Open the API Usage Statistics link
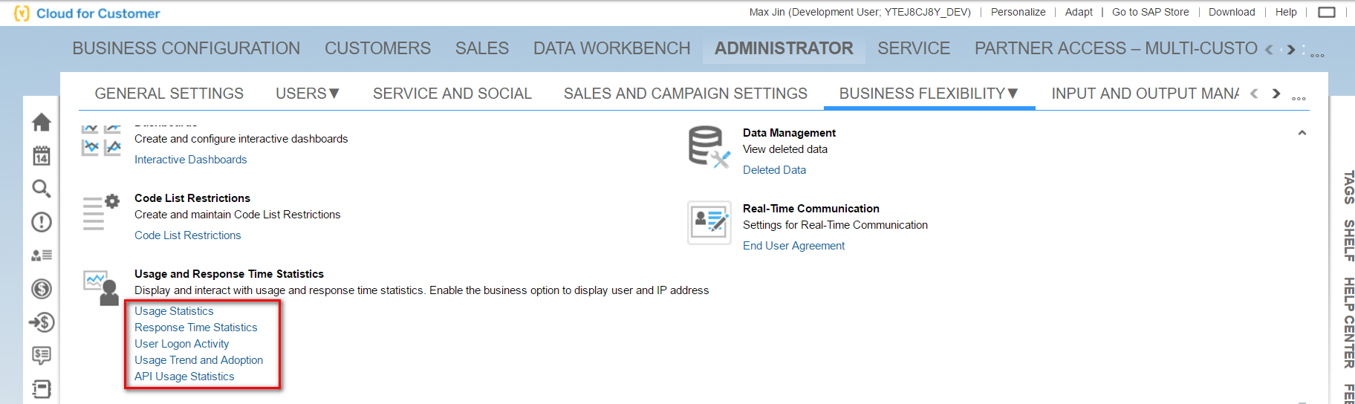 [x=184, y=377]
